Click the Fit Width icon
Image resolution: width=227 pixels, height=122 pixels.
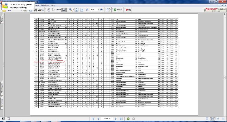click(82, 10)
